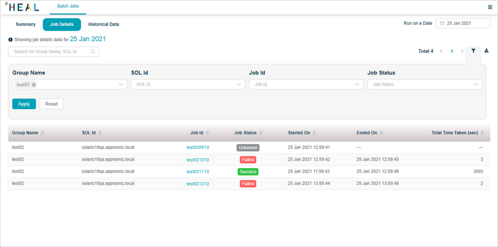Sort by Group Name column arrows

pyautogui.click(x=42, y=133)
